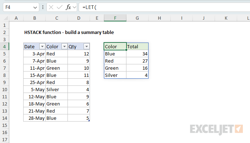This screenshot has width=250, height=143.
Task: Click the 'Blue' cell in summary table
Action: coord(115,54)
